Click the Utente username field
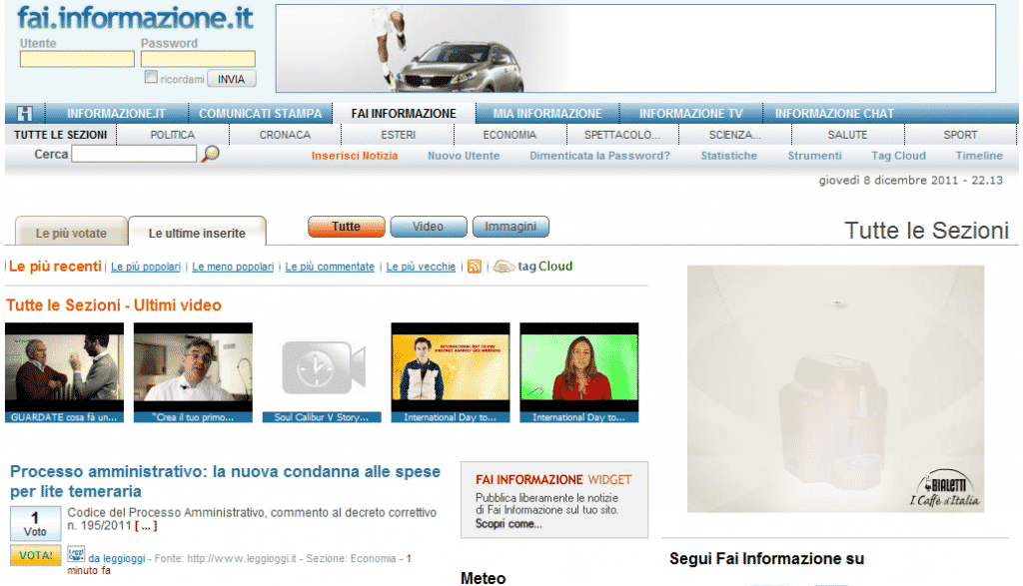Image resolution: width=1023 pixels, height=586 pixels. (77, 59)
